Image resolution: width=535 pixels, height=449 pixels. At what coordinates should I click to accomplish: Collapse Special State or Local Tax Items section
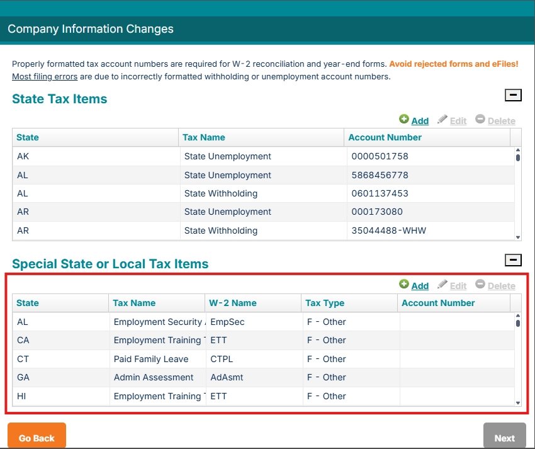pos(513,260)
